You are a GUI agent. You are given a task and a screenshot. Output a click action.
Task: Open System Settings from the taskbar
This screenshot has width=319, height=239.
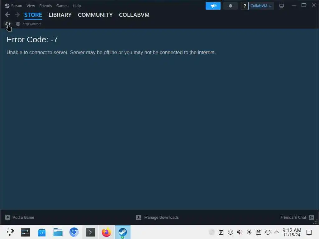(x=26, y=232)
